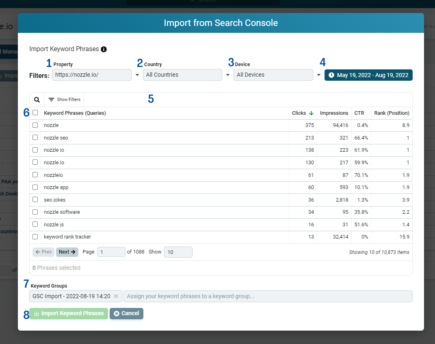Select the 'nozzle software' checkbox
This screenshot has height=344, width=435.
pos(35,212)
